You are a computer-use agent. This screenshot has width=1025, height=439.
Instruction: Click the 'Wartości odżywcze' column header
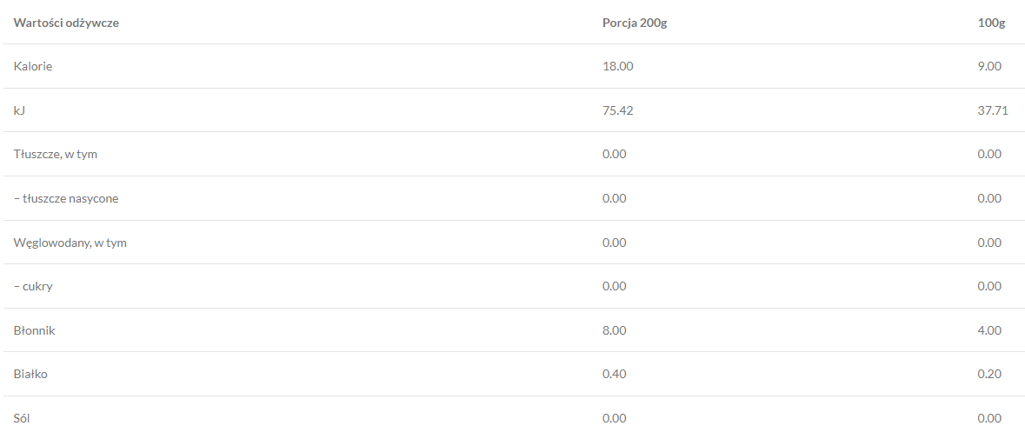[x=66, y=23]
